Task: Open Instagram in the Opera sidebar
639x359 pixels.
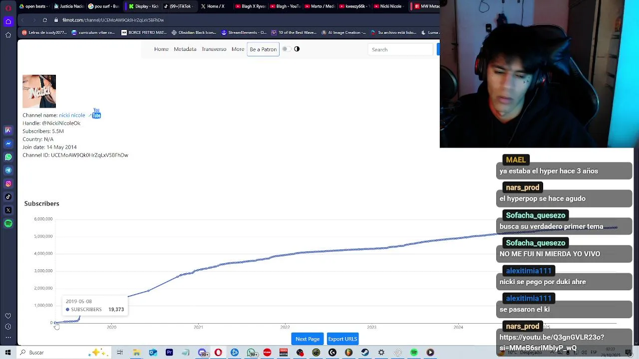Action: [x=8, y=184]
